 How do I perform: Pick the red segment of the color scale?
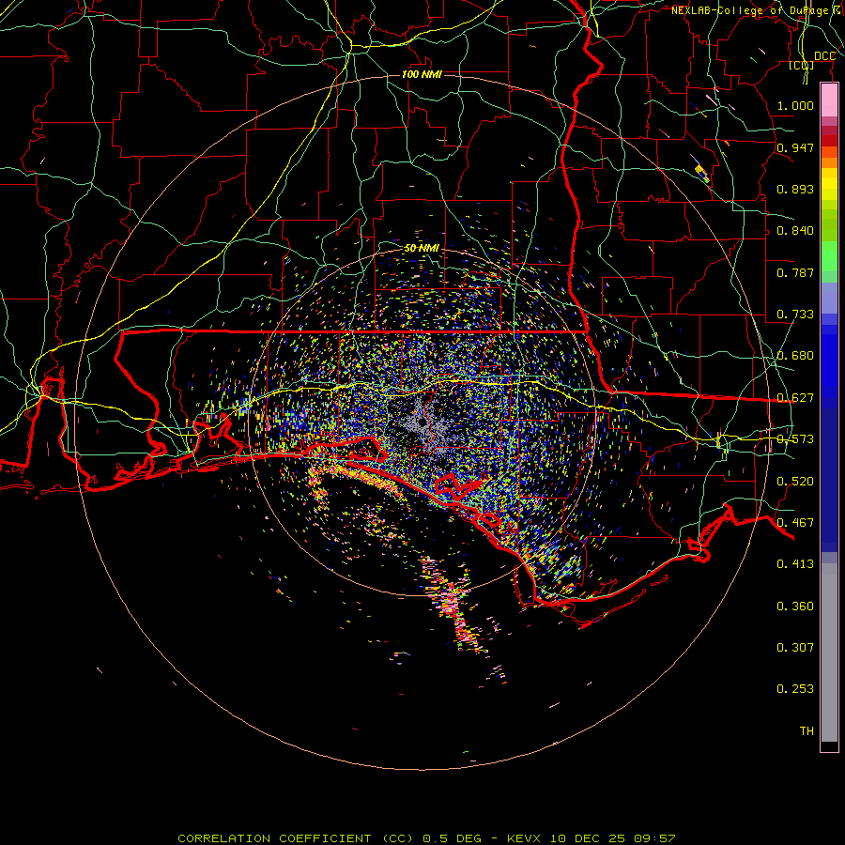(x=829, y=141)
